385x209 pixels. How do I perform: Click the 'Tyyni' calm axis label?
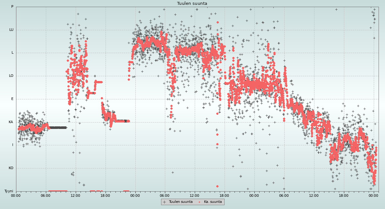9,191
